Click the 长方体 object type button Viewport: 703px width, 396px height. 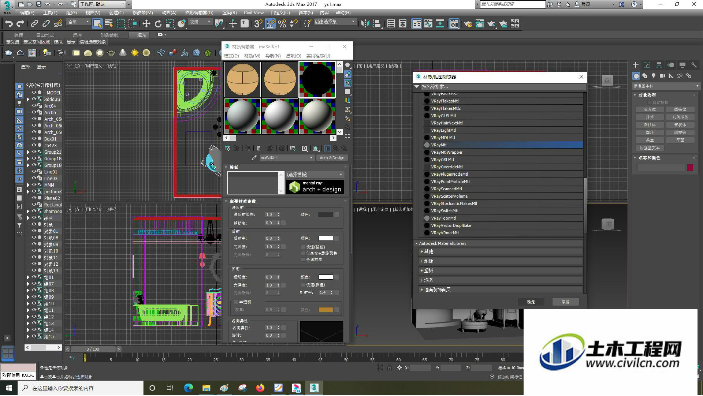pos(650,109)
